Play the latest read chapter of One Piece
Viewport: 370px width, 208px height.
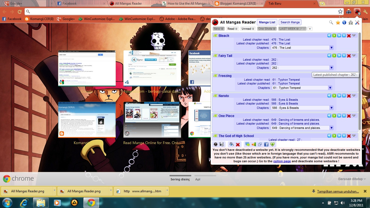334,116
